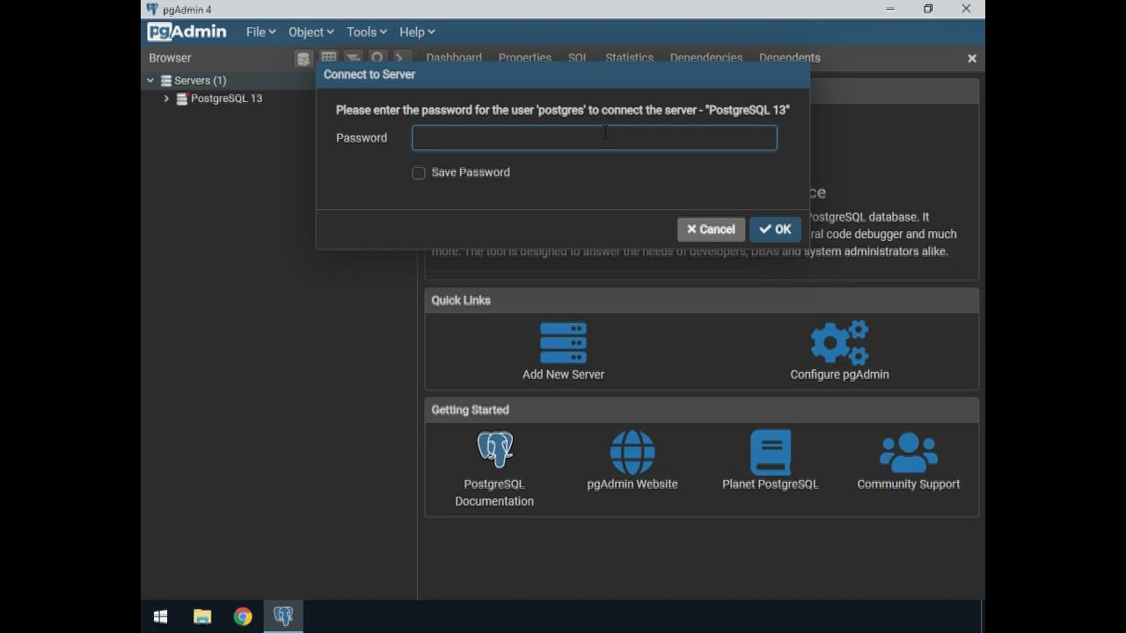Image resolution: width=1126 pixels, height=633 pixels.
Task: Click OK to connect to the server
Action: (x=775, y=229)
